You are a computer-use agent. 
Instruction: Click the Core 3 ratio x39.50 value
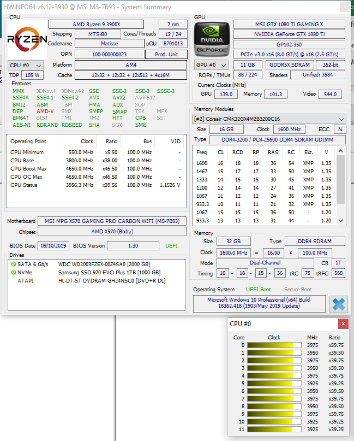click(x=336, y=368)
